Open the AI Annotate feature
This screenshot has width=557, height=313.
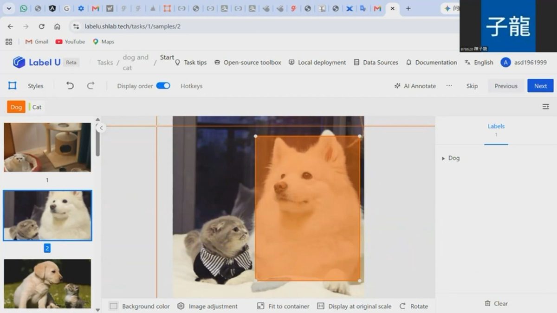(x=415, y=86)
